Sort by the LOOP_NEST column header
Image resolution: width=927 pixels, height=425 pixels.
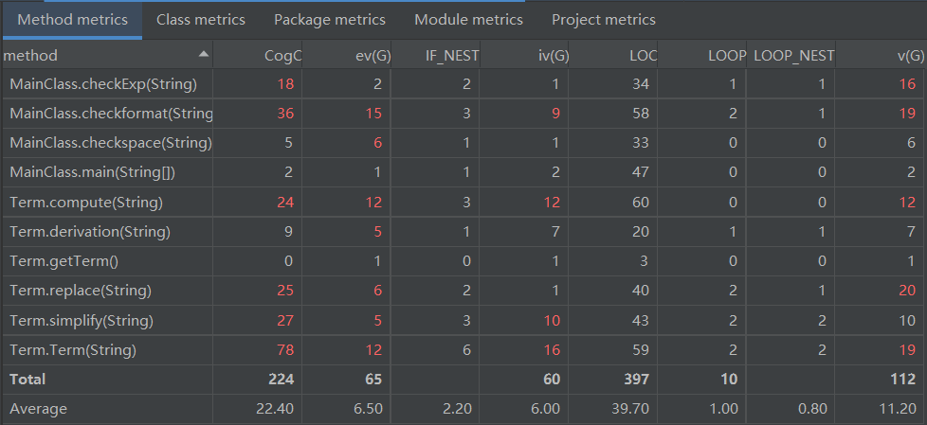click(791, 56)
